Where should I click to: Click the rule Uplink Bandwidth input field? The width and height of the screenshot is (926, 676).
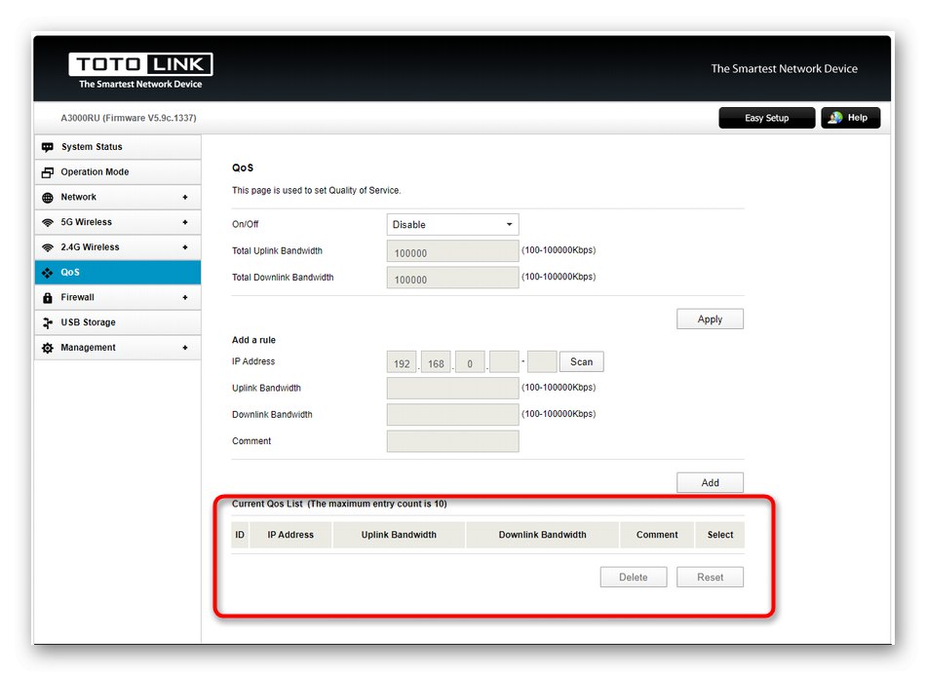point(452,389)
